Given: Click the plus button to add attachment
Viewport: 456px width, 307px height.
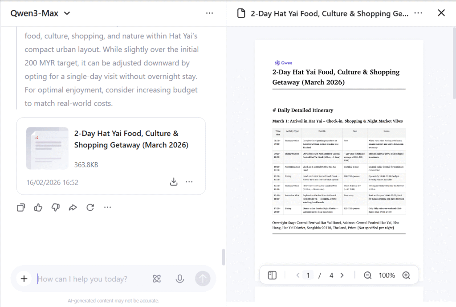Looking at the screenshot, I should click(24, 279).
